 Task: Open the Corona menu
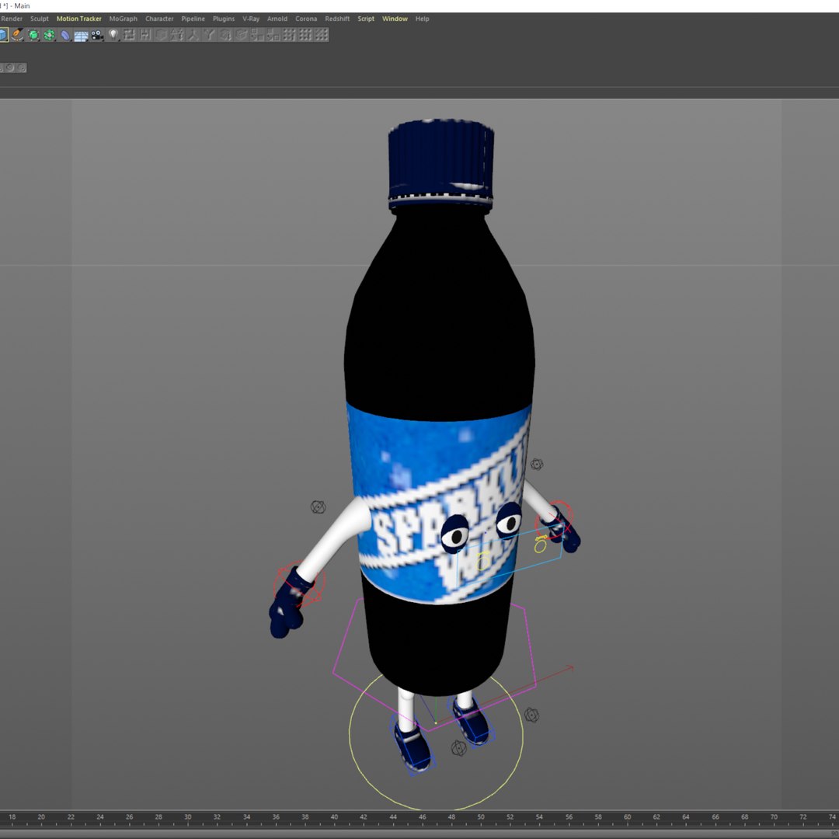point(306,19)
